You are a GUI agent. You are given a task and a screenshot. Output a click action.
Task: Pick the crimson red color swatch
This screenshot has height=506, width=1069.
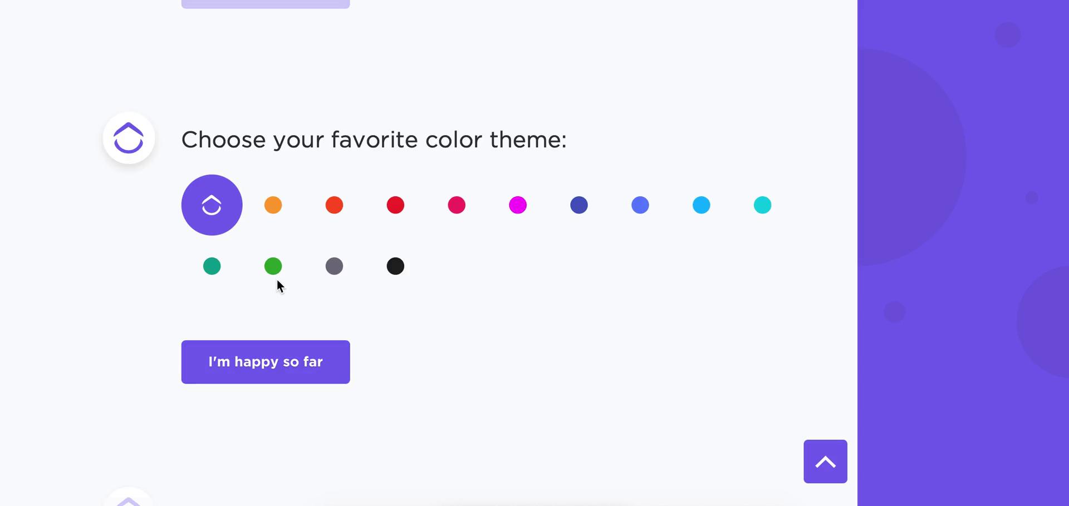395,205
